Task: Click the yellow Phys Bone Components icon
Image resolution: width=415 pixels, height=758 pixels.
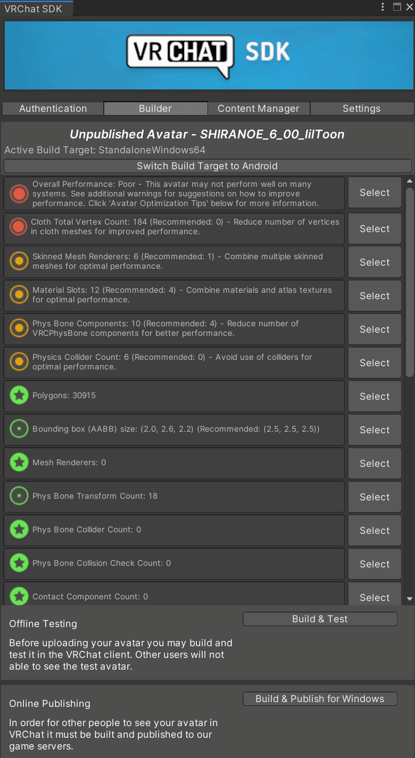Action: [x=19, y=328]
